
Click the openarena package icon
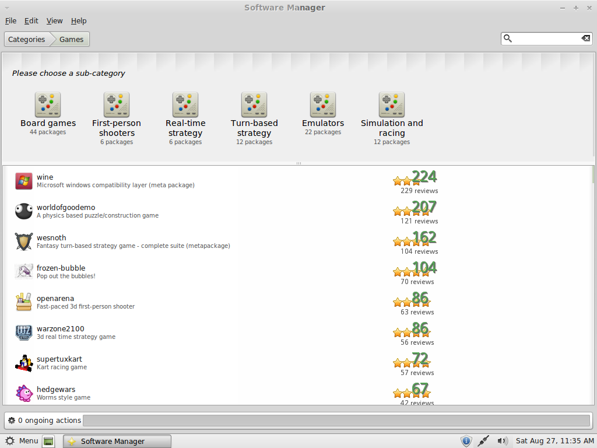[x=23, y=302]
